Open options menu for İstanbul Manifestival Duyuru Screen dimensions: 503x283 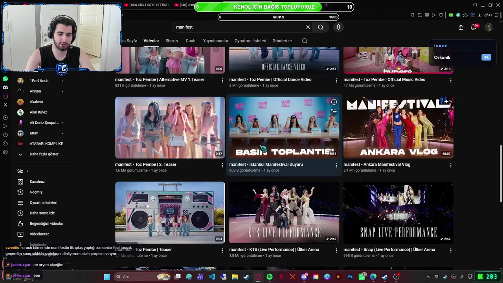point(336,165)
